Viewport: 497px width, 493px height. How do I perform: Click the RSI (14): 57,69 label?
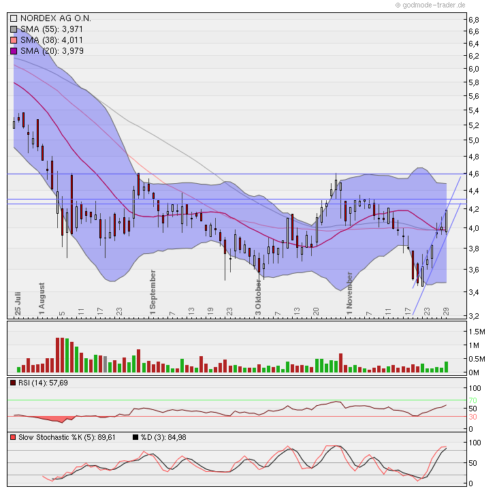point(43,383)
